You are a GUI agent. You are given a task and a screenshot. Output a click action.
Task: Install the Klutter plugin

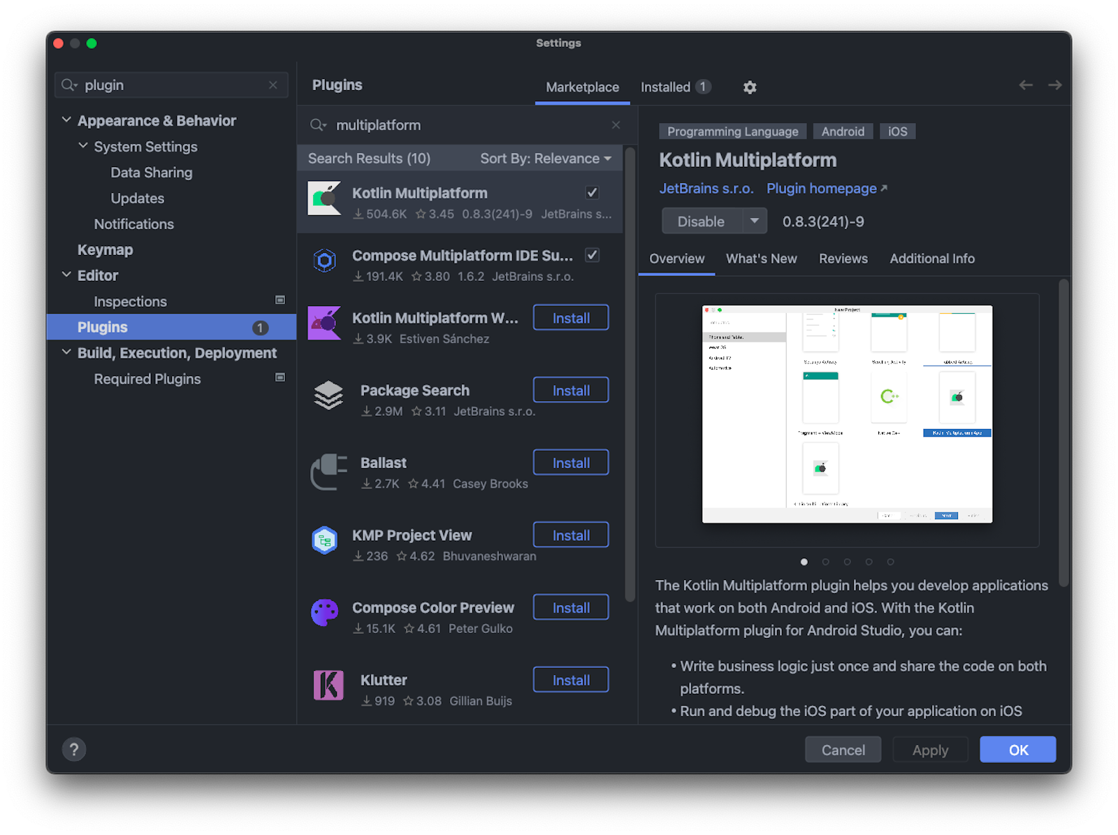click(570, 679)
